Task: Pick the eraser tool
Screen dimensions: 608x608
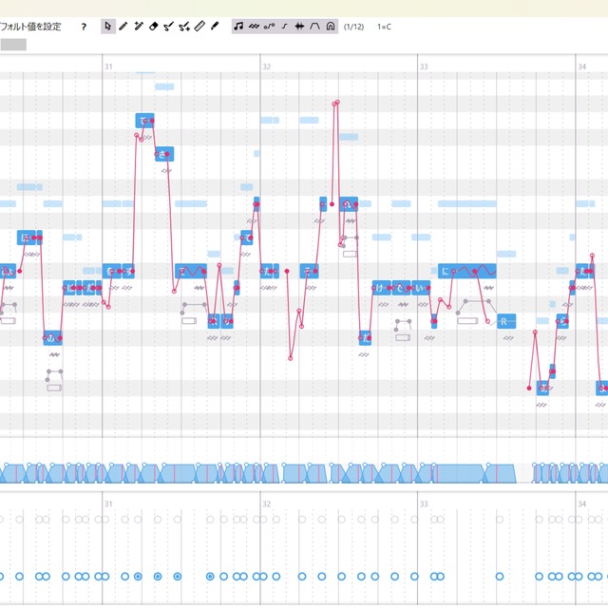Action: 154,27
